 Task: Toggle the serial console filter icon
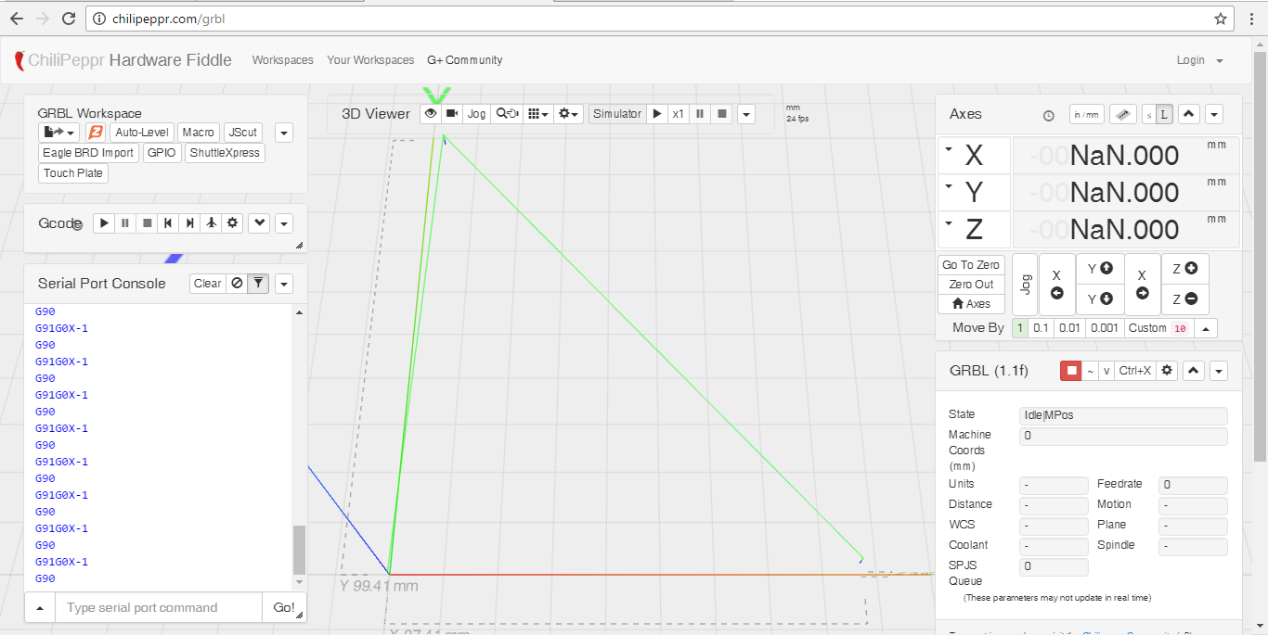(258, 284)
